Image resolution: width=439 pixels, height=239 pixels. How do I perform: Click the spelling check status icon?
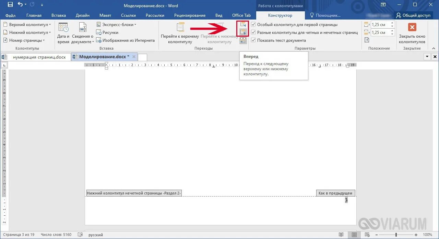pos(80,235)
